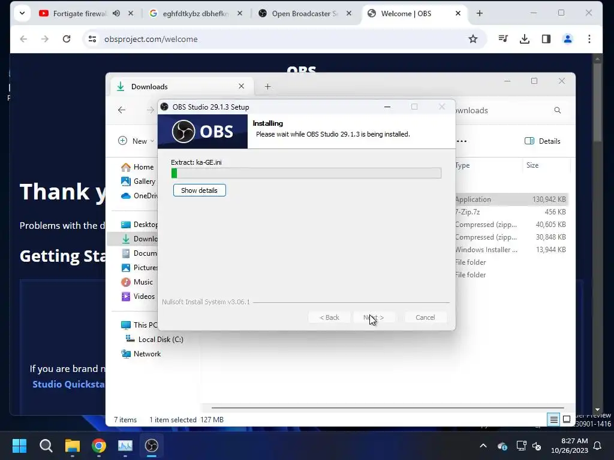Open the Windows Start menu
614x460 pixels.
click(19, 446)
